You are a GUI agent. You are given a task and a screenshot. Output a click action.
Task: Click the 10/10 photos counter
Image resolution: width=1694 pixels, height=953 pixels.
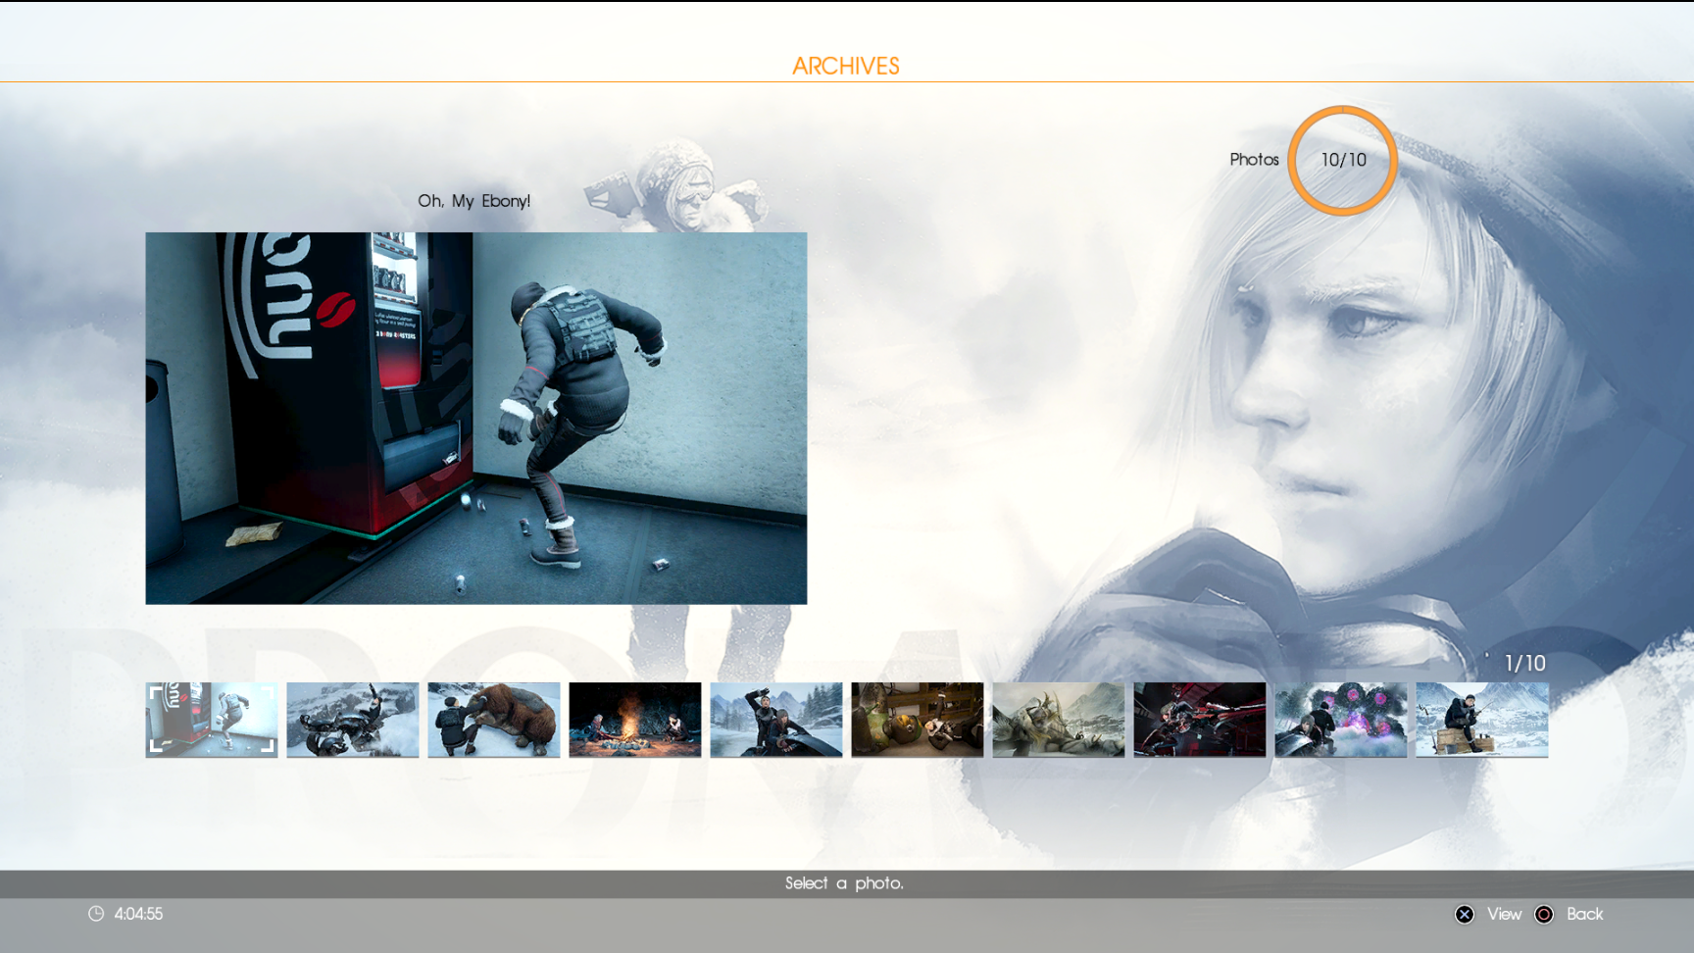tap(1344, 160)
